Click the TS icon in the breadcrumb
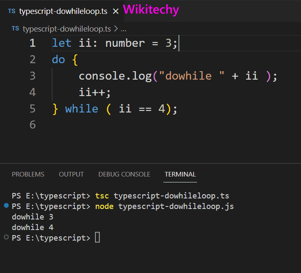 [15, 29]
